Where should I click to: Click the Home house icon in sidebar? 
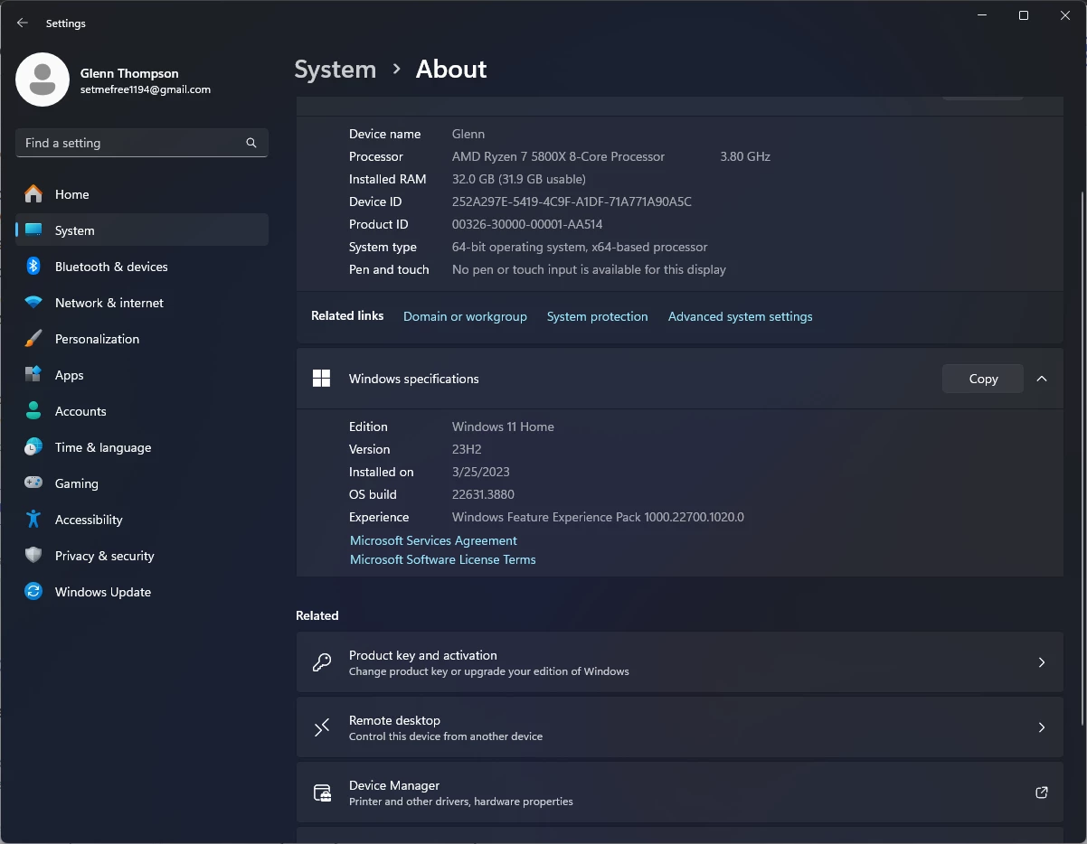pyautogui.click(x=33, y=194)
